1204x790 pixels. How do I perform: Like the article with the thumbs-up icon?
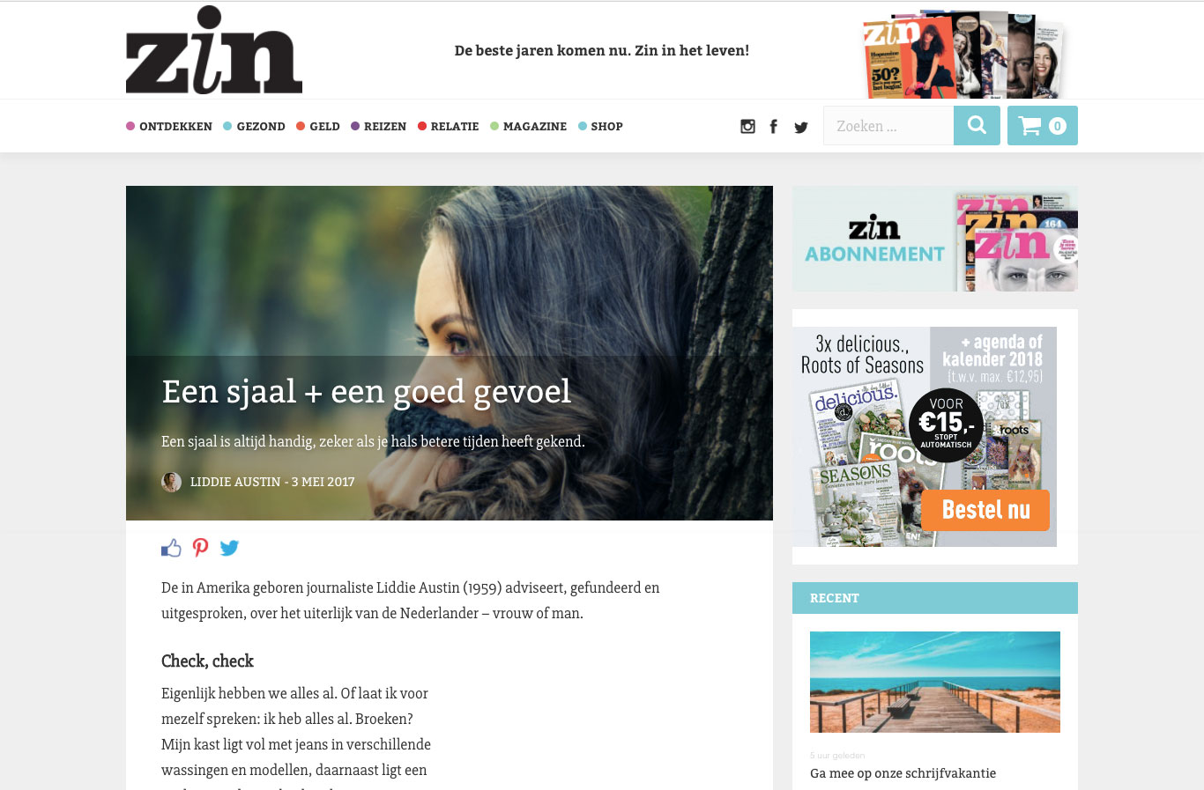(171, 548)
